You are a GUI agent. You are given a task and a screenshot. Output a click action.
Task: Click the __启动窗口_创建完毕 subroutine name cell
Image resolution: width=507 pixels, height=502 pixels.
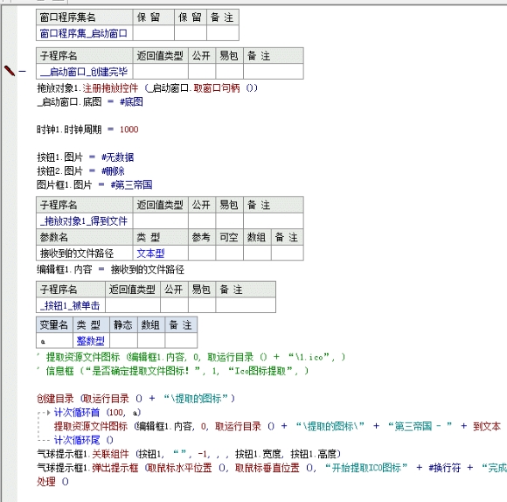coord(85,72)
